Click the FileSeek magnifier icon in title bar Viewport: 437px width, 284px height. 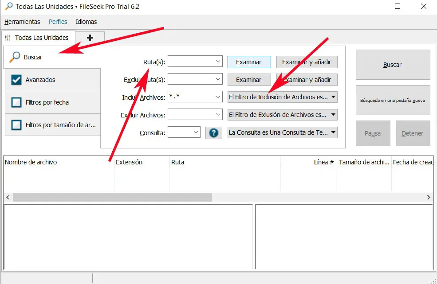click(9, 6)
